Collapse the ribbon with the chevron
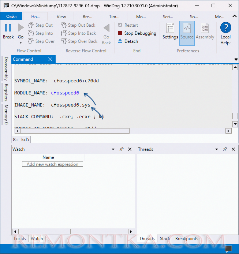The height and width of the screenshot is (254, 239). pos(235,16)
